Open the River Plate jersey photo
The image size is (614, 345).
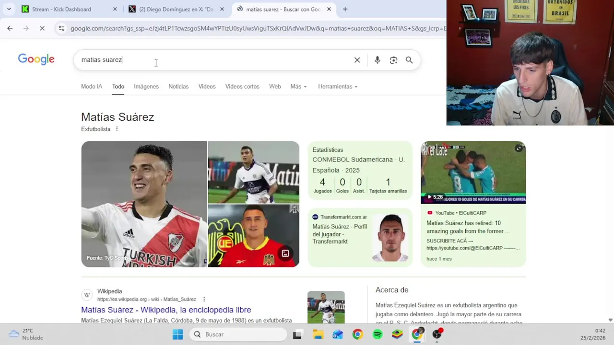pyautogui.click(x=144, y=204)
